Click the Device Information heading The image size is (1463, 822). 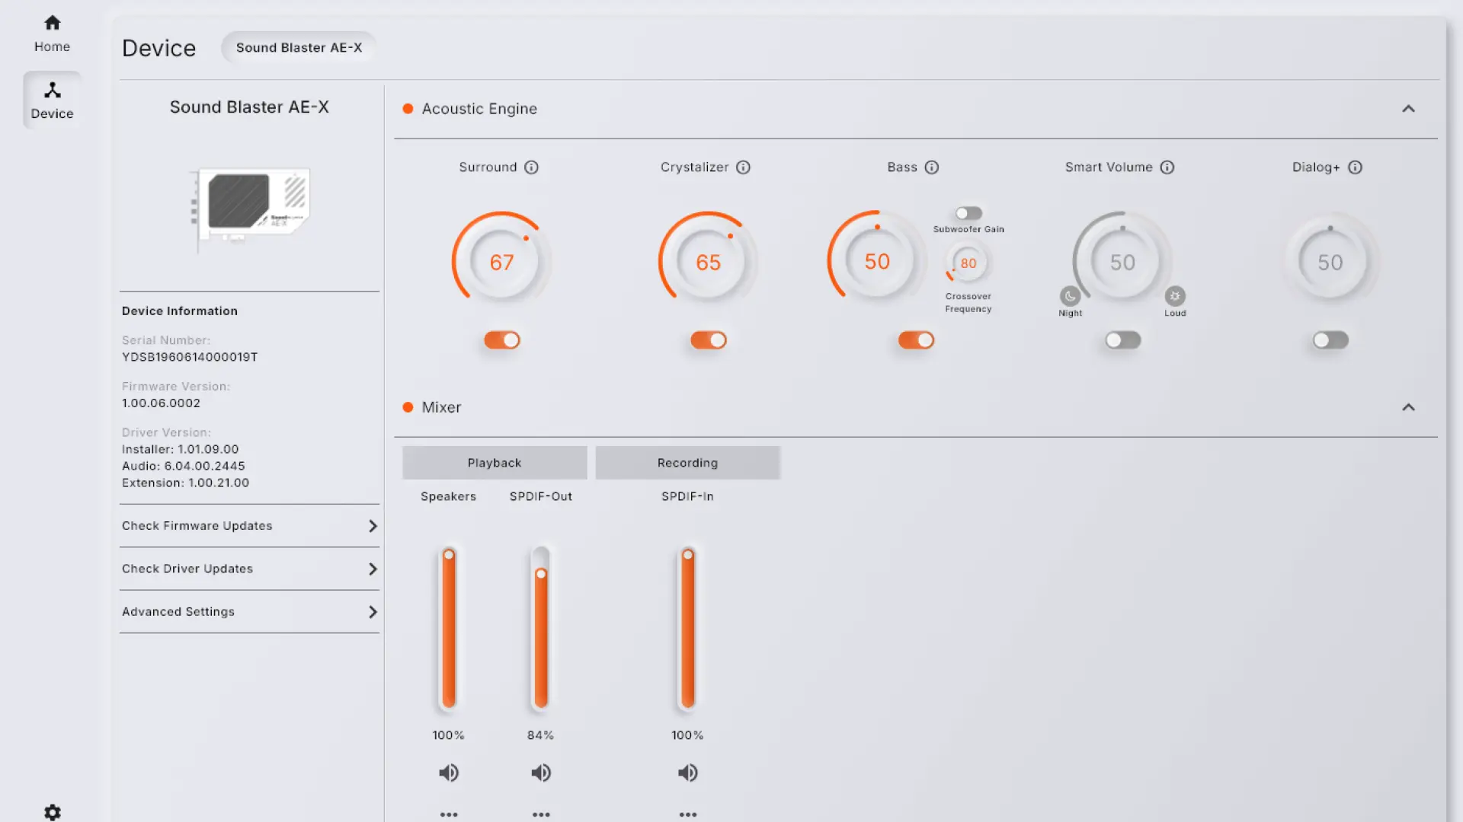[180, 311]
